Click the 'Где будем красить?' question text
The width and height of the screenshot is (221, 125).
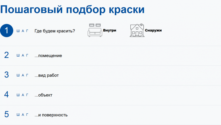coord(55,31)
